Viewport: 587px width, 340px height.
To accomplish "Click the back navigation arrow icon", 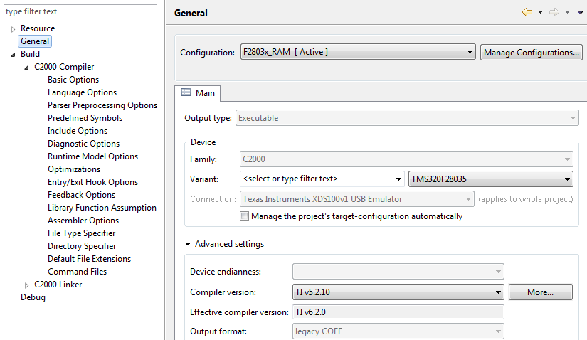I will point(527,12).
